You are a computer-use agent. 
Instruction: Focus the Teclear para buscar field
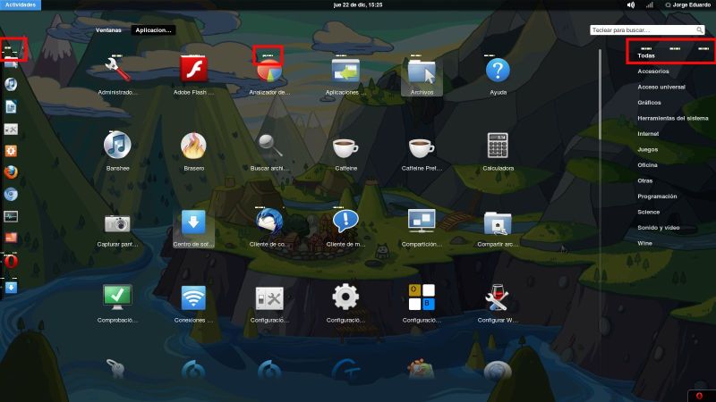647,30
